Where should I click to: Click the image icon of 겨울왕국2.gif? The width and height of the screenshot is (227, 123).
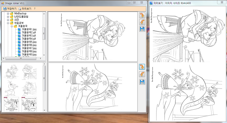click(19, 33)
